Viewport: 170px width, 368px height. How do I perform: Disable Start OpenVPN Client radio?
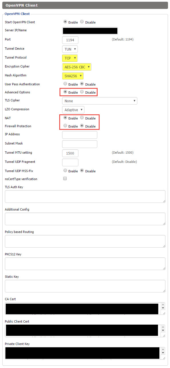(x=82, y=22)
